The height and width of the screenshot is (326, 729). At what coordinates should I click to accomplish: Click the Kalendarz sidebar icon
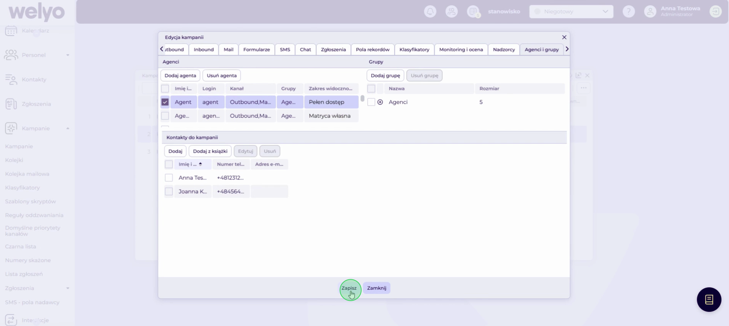coord(11,31)
